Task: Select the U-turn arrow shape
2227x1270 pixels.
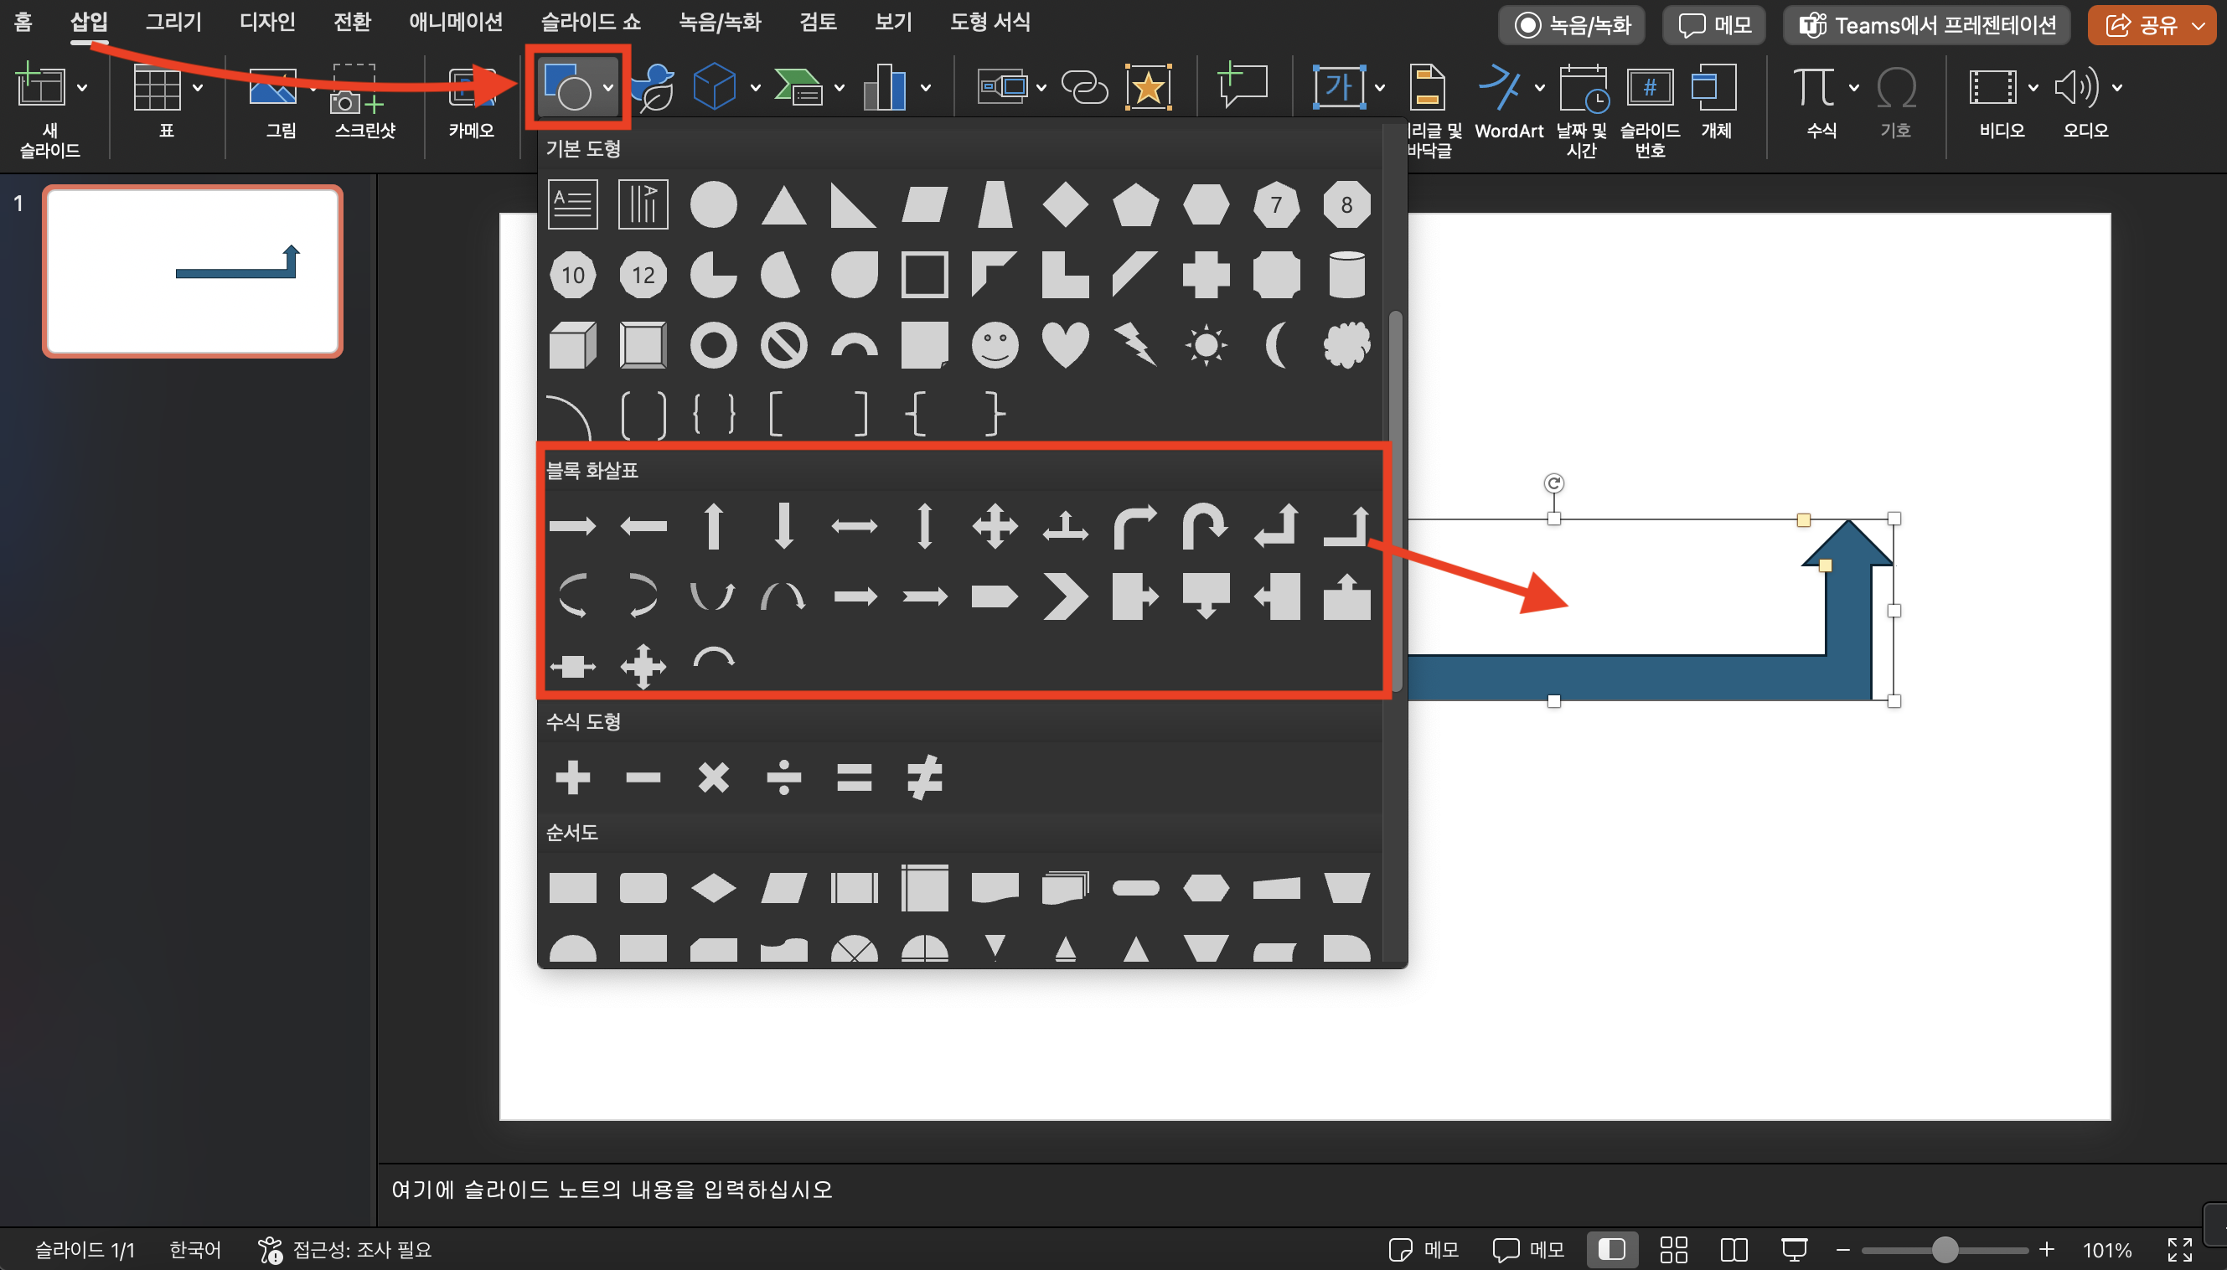Action: (x=1206, y=526)
